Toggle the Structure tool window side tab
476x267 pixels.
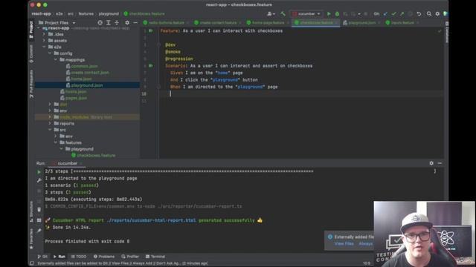click(x=31, y=211)
